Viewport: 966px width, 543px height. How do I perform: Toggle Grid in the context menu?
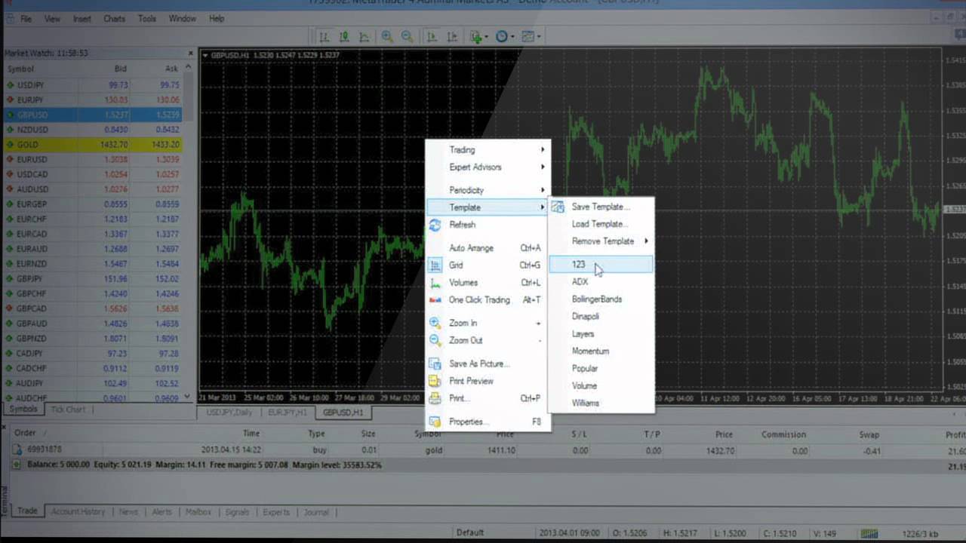pyautogui.click(x=488, y=265)
